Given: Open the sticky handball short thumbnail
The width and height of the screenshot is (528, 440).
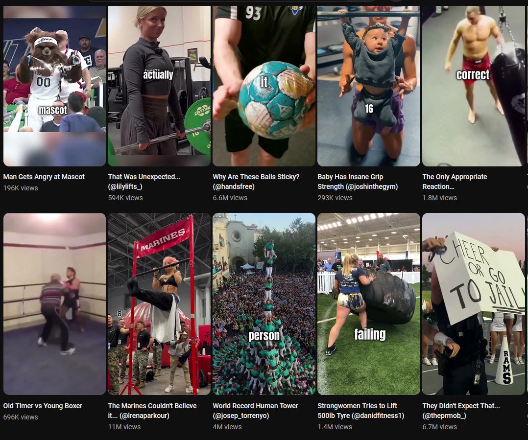Looking at the screenshot, I should click(x=264, y=86).
